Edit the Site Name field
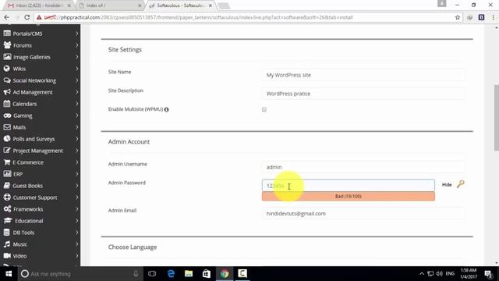The width and height of the screenshot is (499, 281). click(363, 75)
